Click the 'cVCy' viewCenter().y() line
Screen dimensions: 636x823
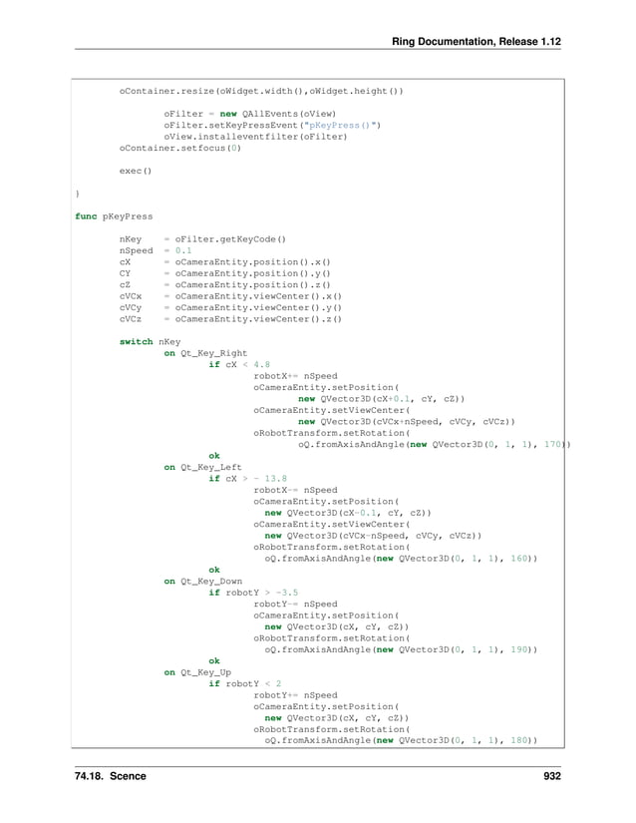[x=230, y=307]
